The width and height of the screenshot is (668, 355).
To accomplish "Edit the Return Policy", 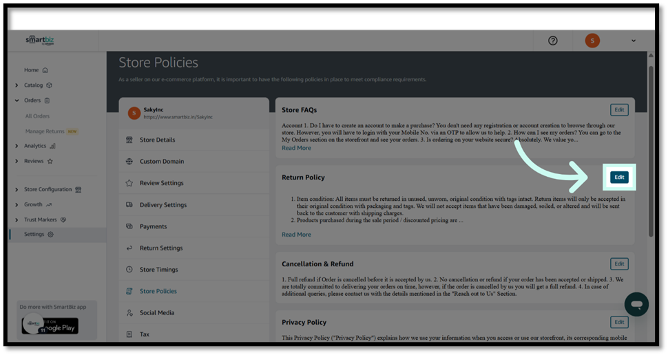I will [619, 177].
